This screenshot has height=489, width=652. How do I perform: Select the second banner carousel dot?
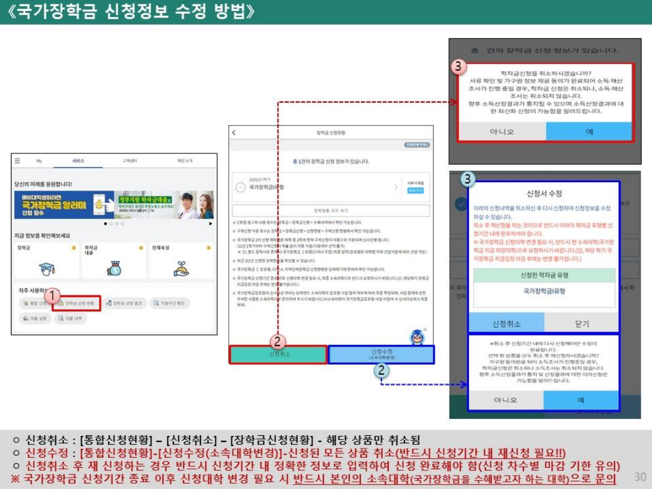(x=111, y=224)
